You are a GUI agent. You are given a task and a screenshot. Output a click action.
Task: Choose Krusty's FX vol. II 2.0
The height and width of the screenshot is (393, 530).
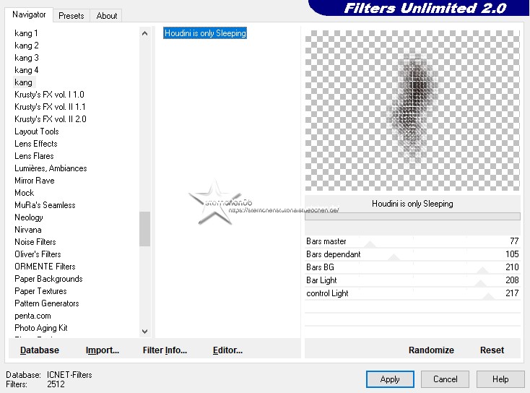(51, 119)
